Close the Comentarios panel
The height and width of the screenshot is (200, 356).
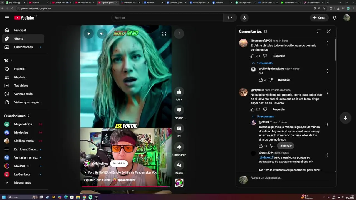pos(328,31)
